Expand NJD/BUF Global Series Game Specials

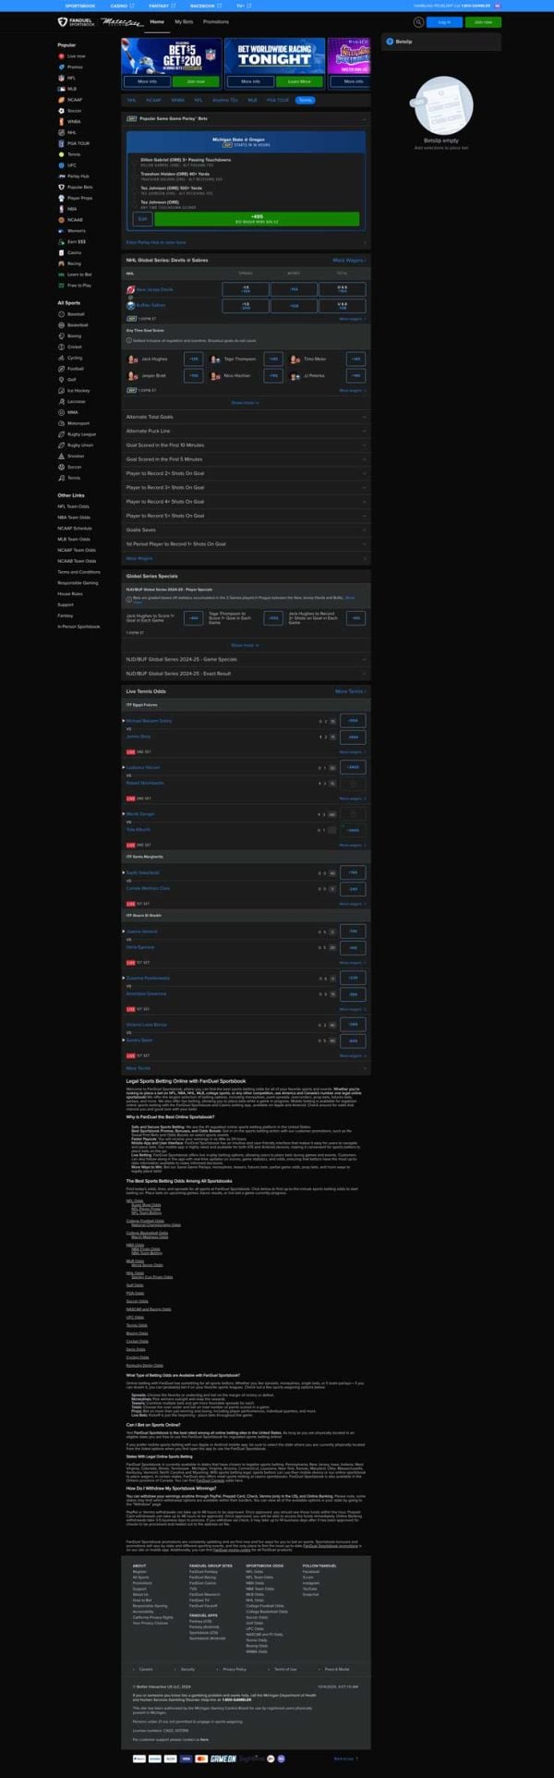pos(246,659)
